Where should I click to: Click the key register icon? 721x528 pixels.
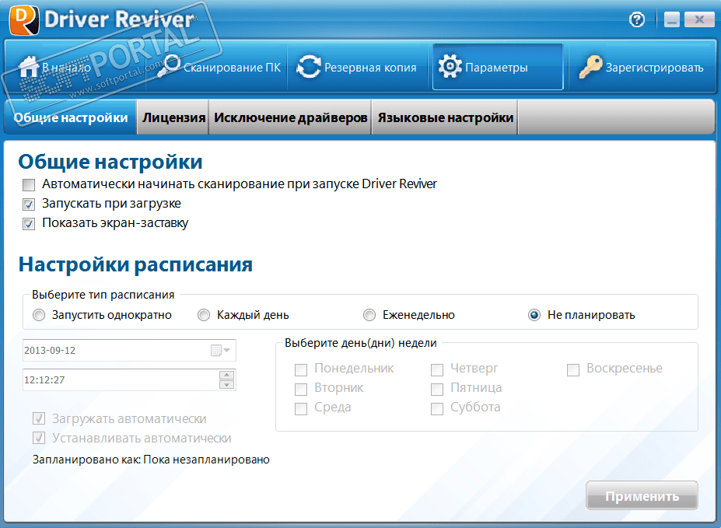pos(590,67)
